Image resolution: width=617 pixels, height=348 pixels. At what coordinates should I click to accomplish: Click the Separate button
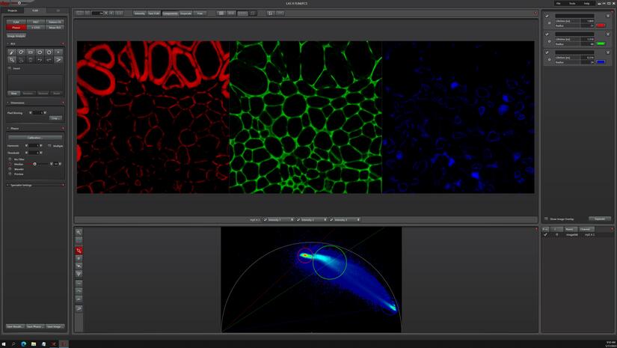[x=599, y=219]
